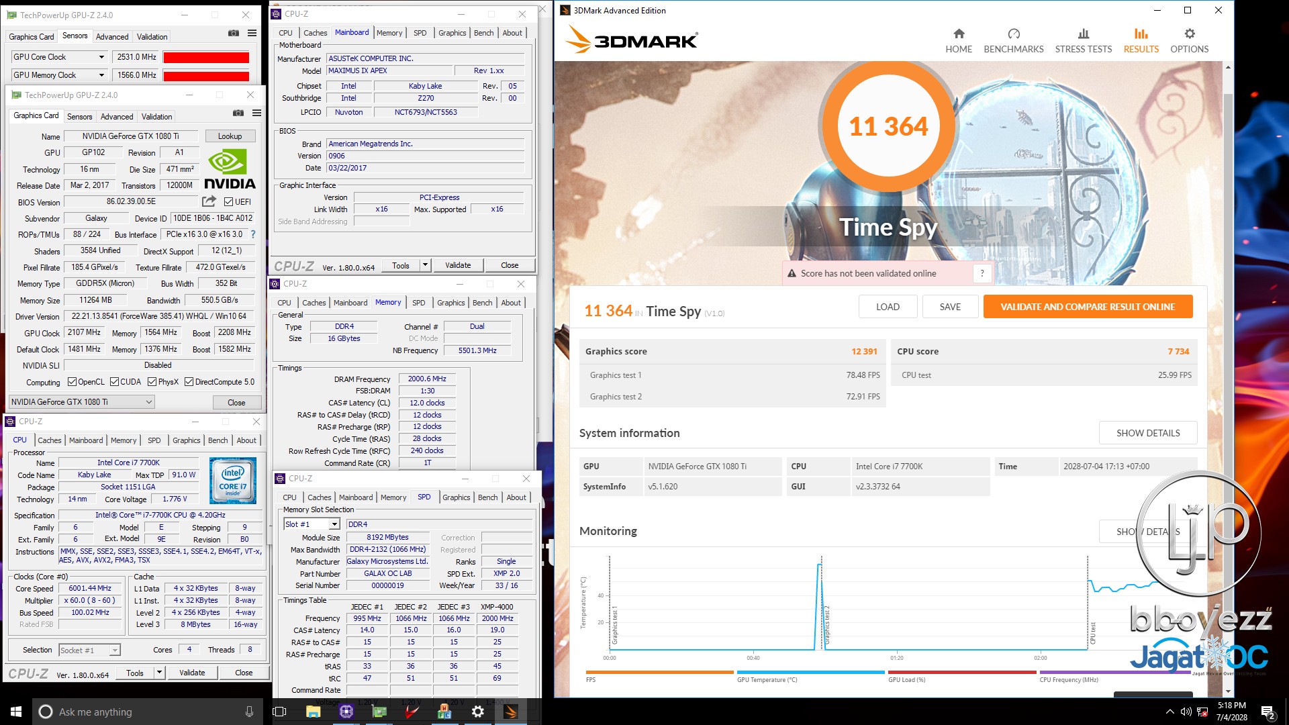This screenshot has width=1289, height=725.
Task: Click Close button in GPU-Z Graphics Card window
Action: (236, 403)
